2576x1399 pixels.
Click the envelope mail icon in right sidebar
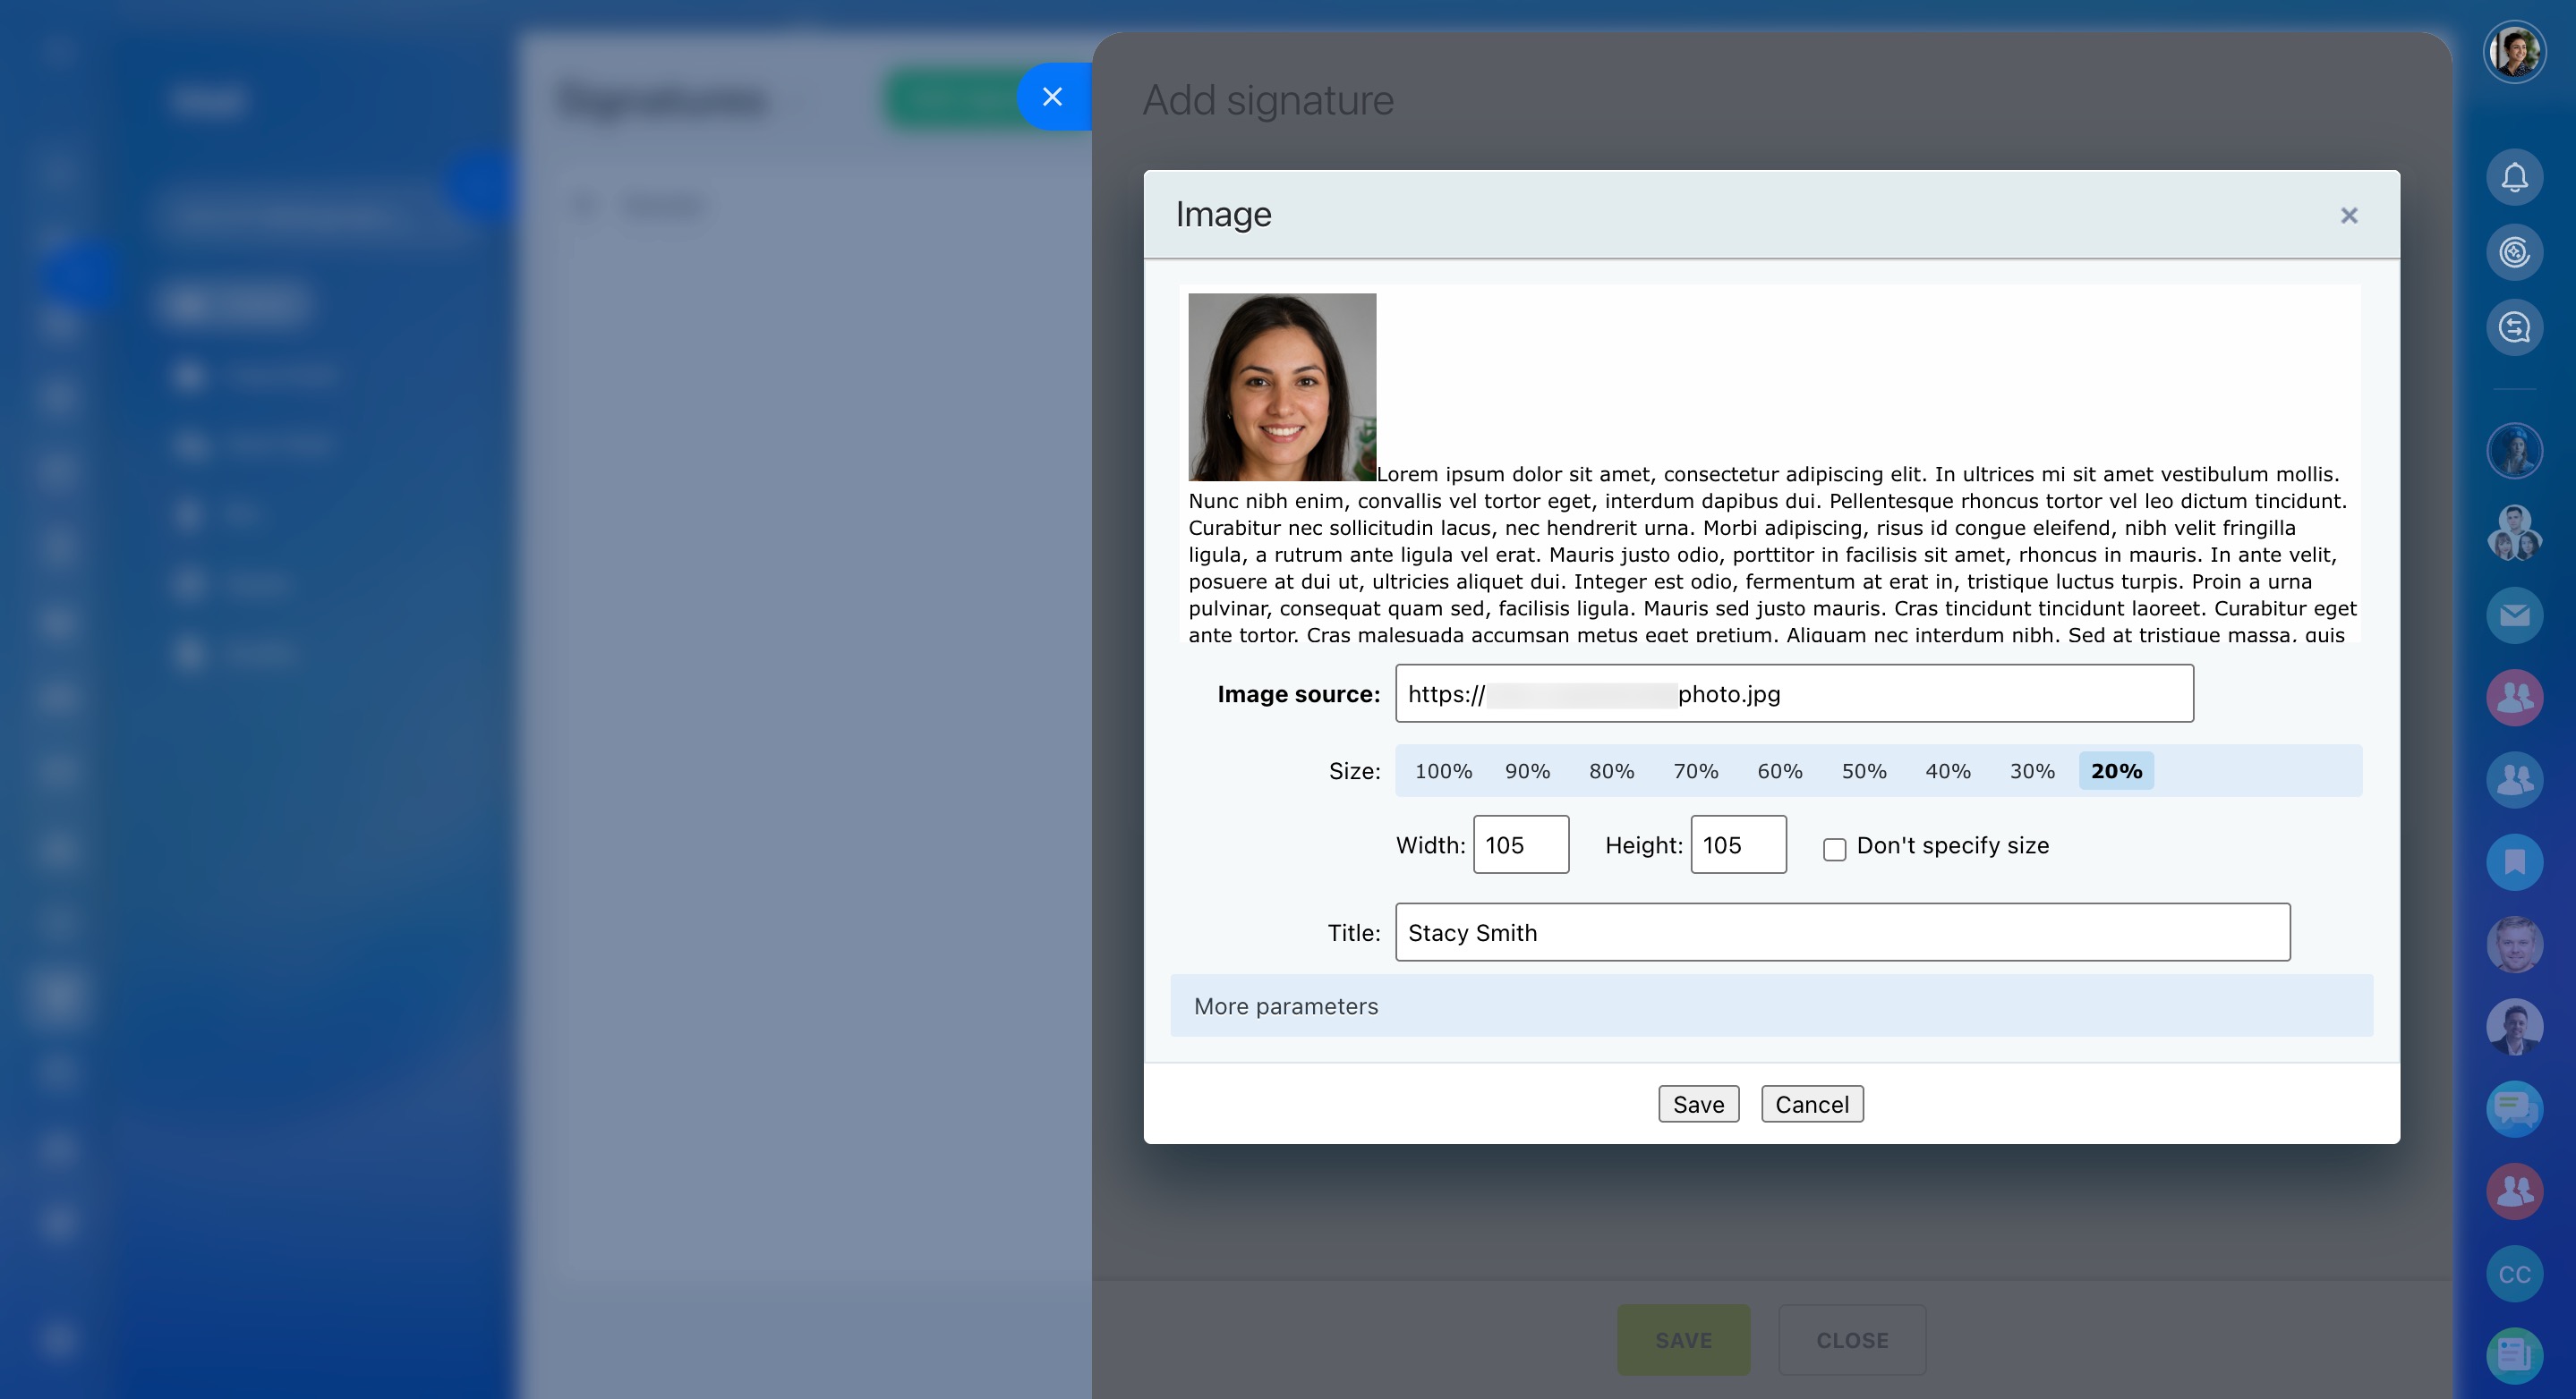pos(2514,615)
